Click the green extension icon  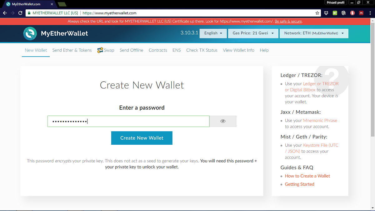(x=335, y=13)
